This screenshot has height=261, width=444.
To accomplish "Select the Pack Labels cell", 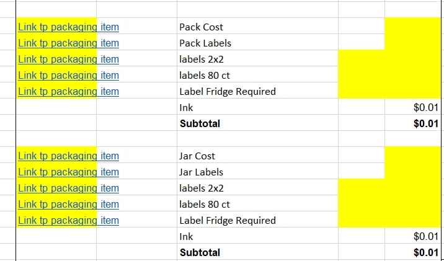I will pos(257,42).
